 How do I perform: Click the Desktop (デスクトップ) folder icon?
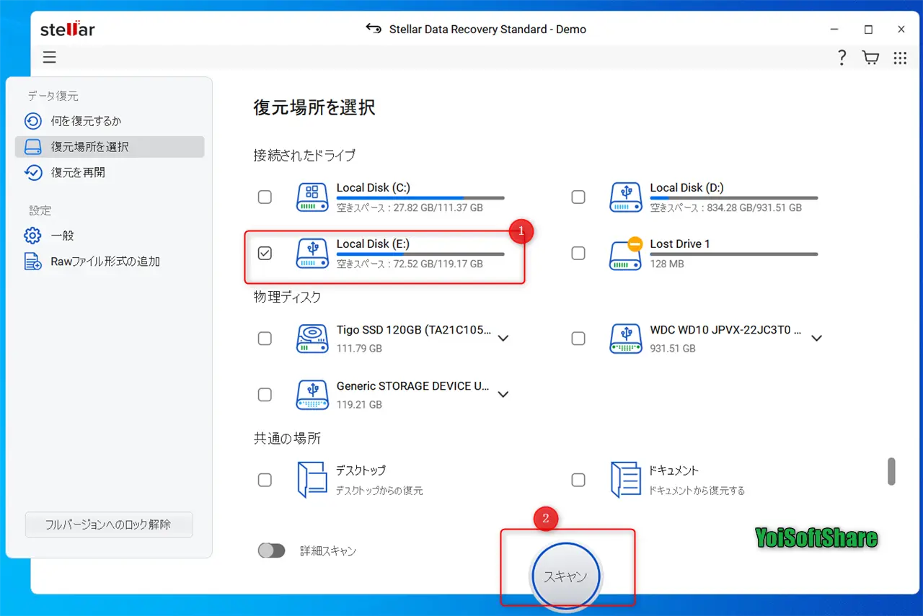312,480
